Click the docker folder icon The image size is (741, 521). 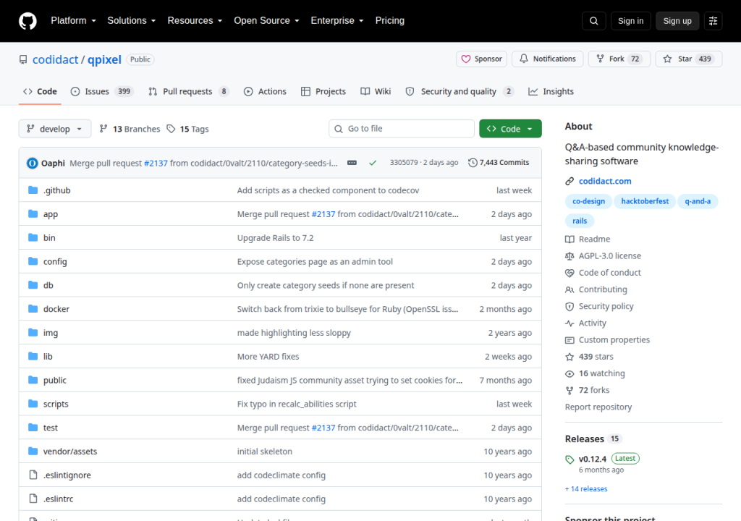tap(33, 309)
